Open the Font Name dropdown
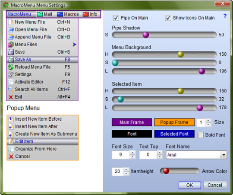This screenshot has width=233, height=195. click(224, 155)
